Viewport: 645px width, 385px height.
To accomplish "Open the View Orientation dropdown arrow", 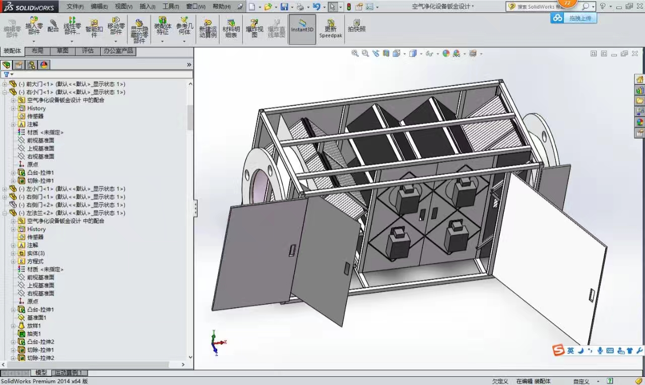I will pyautogui.click(x=405, y=54).
